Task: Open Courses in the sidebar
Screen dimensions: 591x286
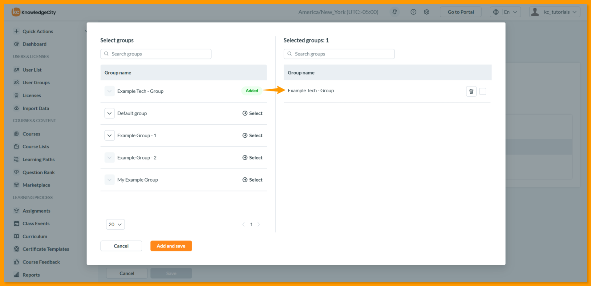Action: (31, 134)
